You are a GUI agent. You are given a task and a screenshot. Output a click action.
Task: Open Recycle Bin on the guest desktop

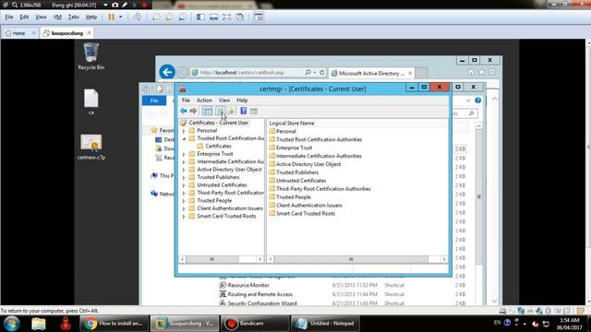coord(90,56)
